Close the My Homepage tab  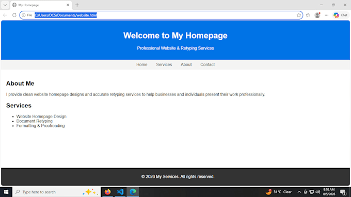pyautogui.click(x=68, y=5)
